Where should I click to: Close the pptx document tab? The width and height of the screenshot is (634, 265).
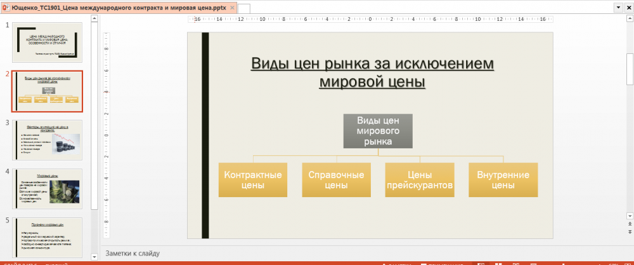pyautogui.click(x=232, y=8)
